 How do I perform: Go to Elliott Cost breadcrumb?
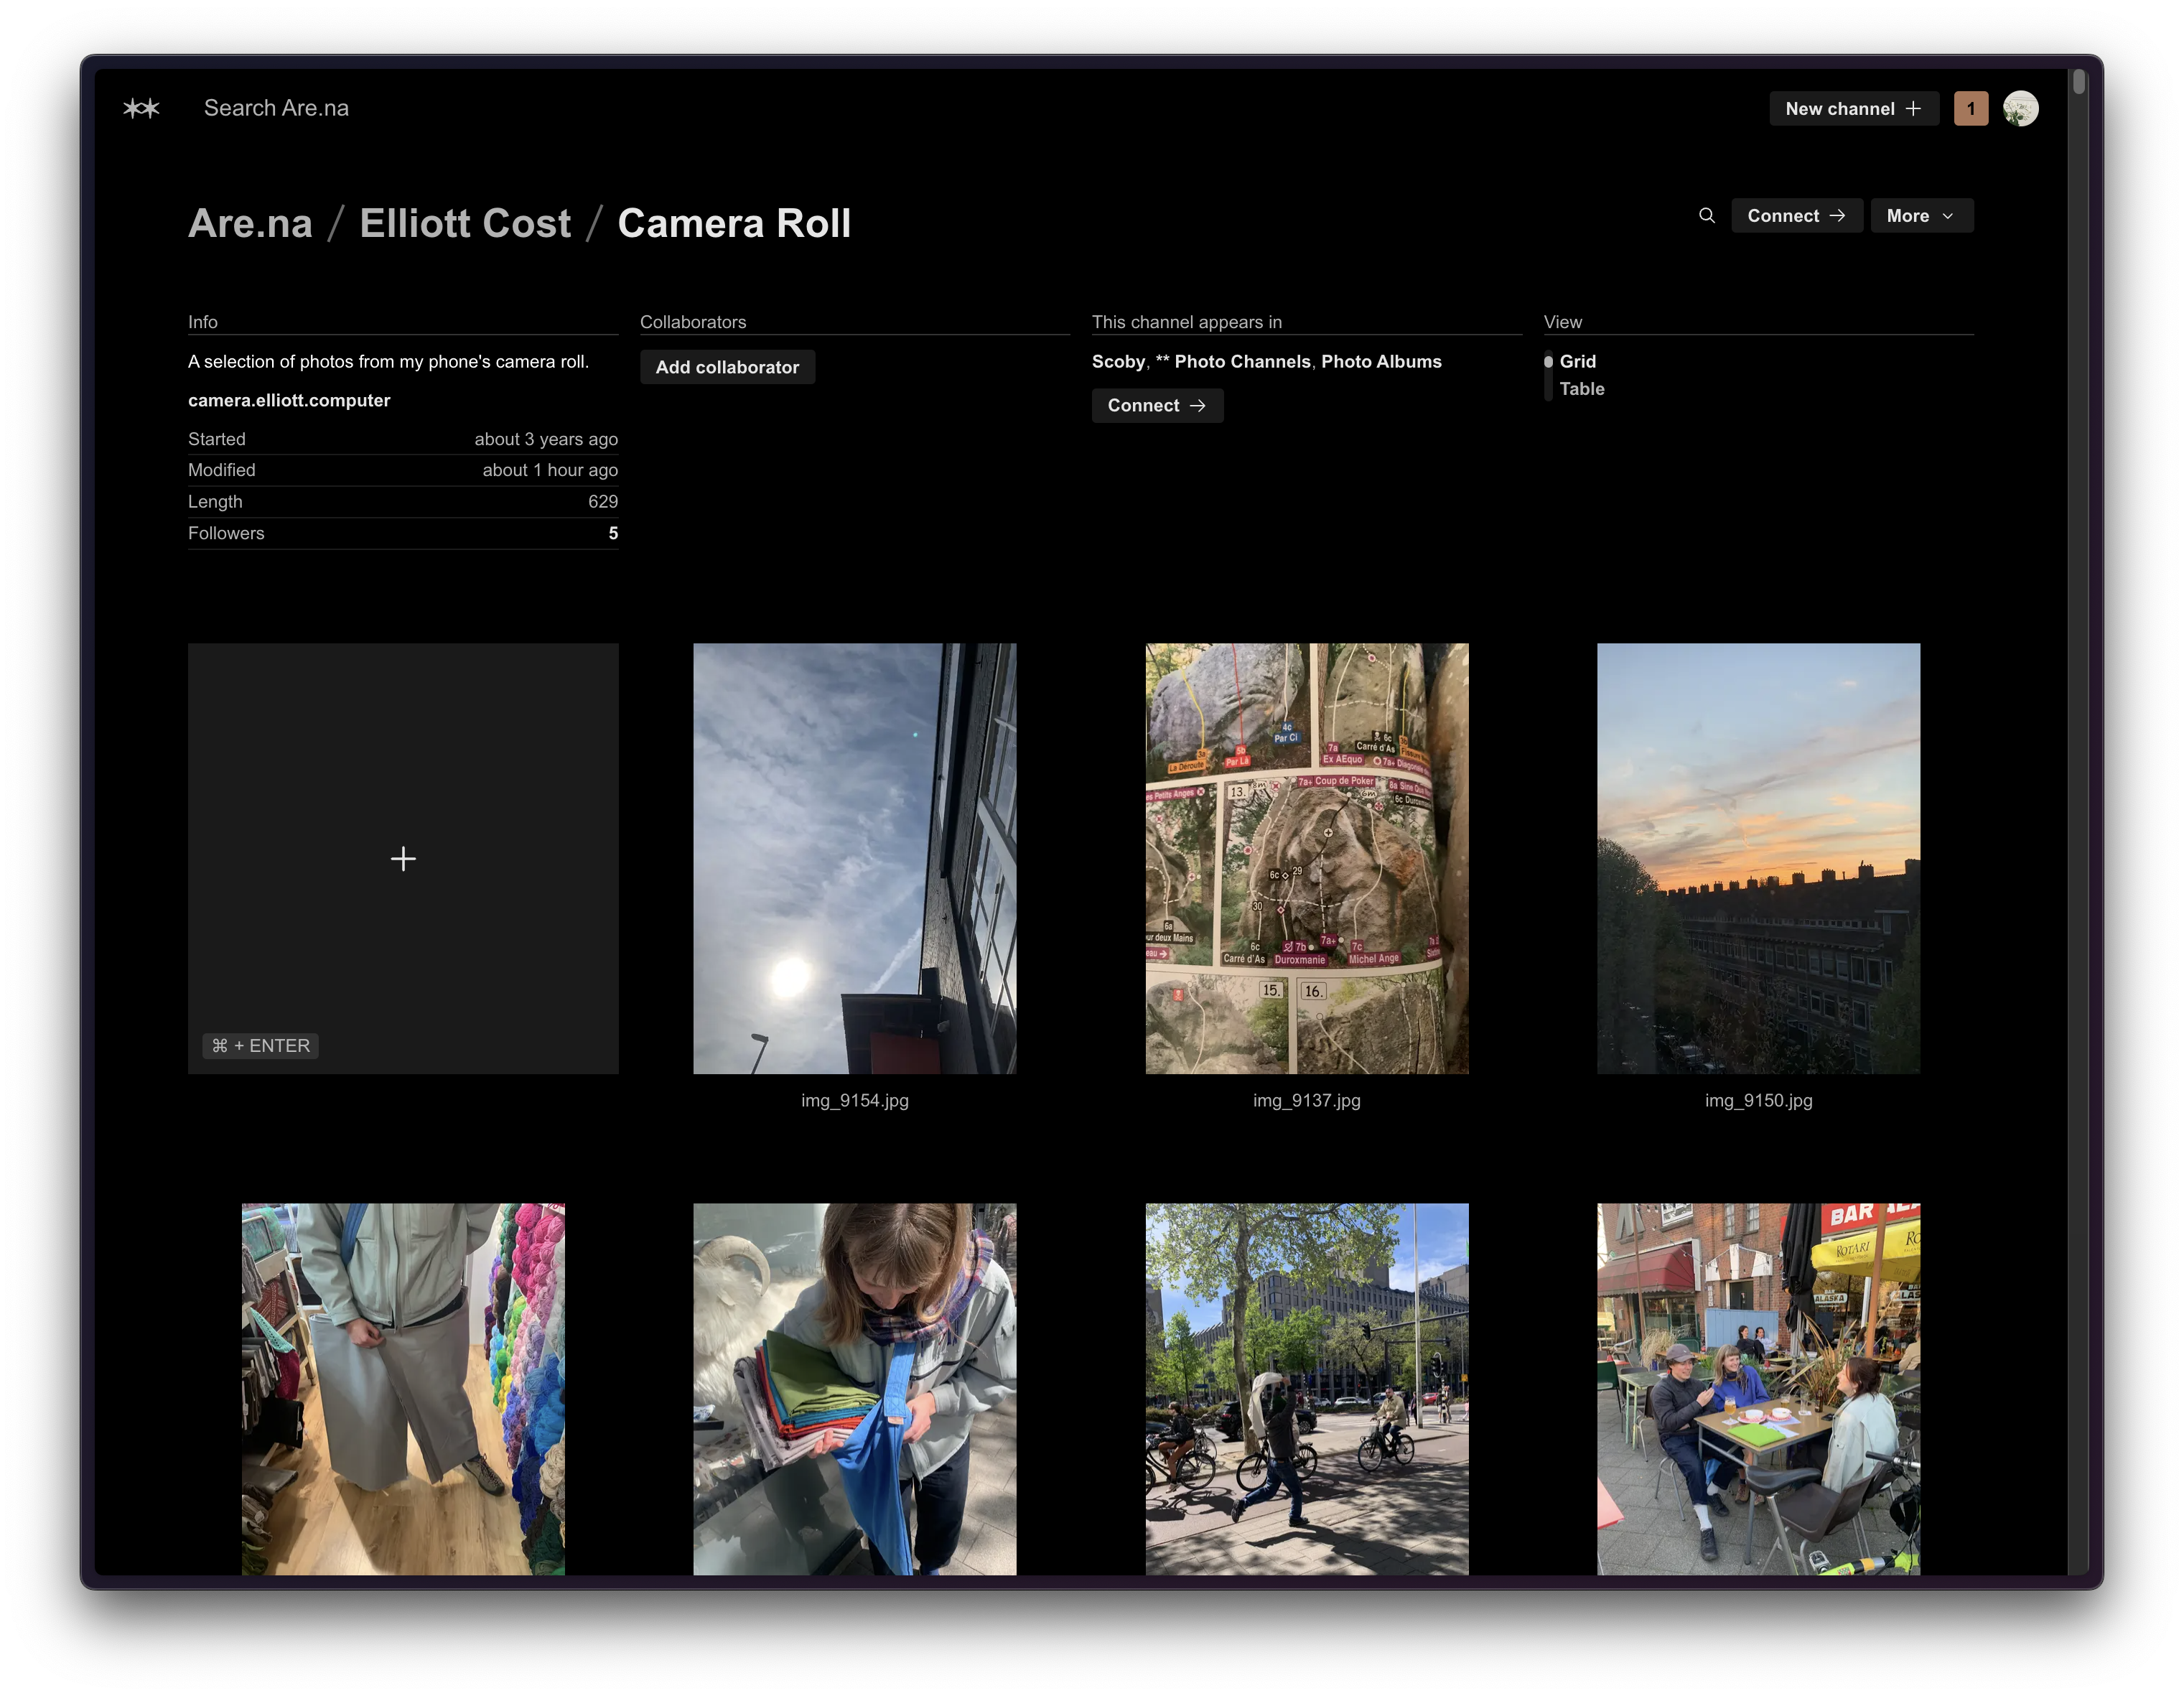click(465, 223)
